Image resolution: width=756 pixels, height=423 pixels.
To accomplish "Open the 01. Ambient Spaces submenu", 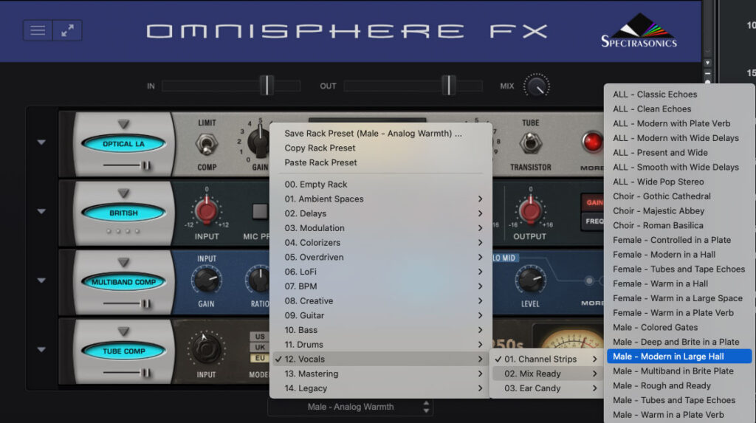I will (x=381, y=199).
